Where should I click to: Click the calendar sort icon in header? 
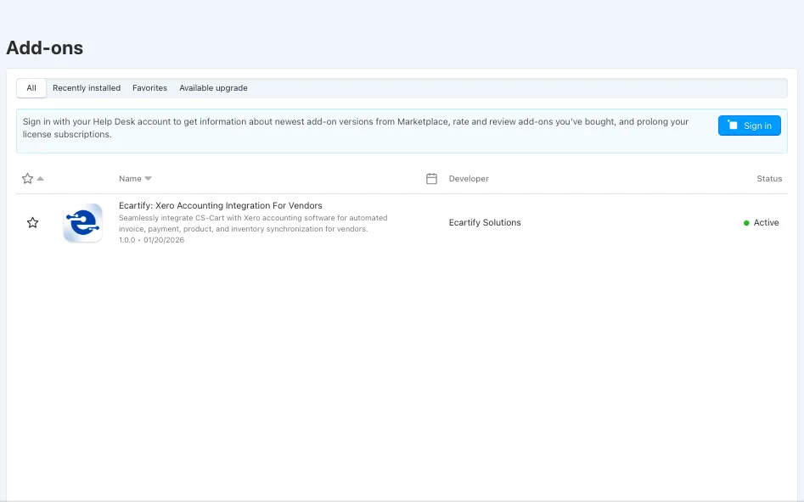432,179
